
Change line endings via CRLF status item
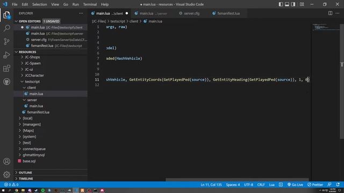tap(261, 184)
